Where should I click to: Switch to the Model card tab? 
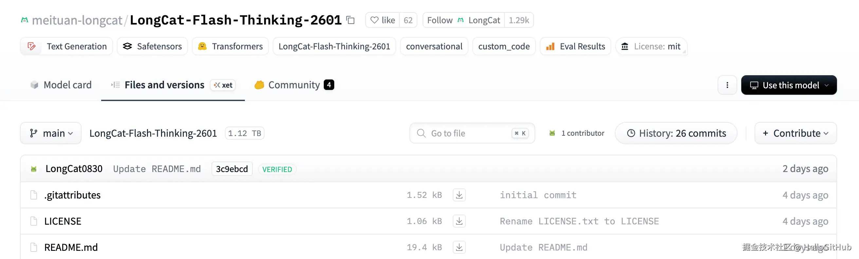61,85
